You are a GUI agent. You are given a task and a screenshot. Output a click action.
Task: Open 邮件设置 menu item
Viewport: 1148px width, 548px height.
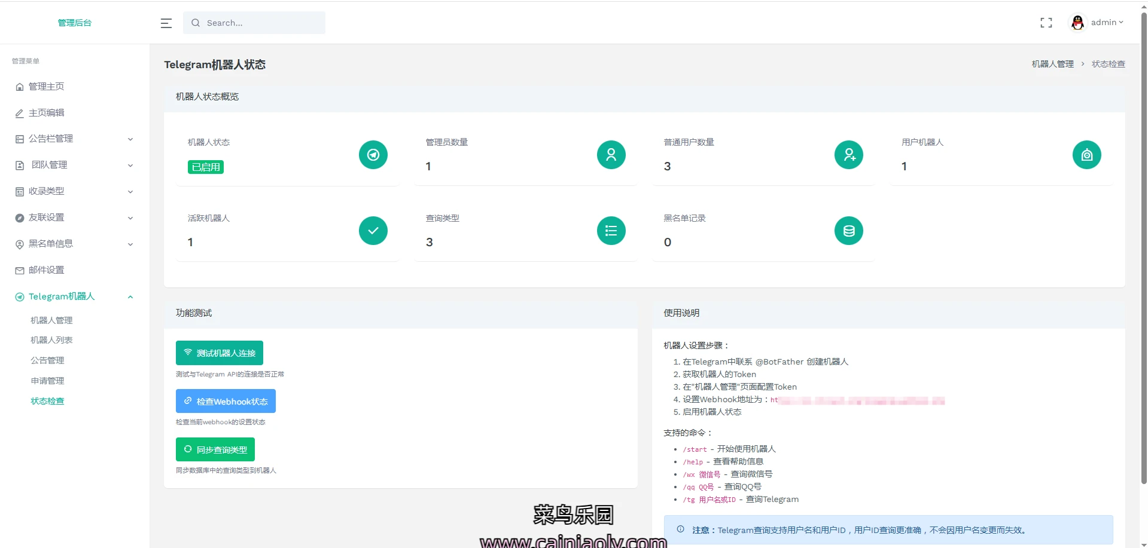[x=75, y=270]
